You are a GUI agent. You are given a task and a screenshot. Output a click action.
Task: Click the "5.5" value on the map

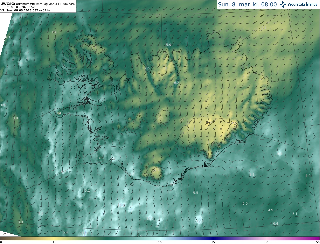(x=196, y=193)
